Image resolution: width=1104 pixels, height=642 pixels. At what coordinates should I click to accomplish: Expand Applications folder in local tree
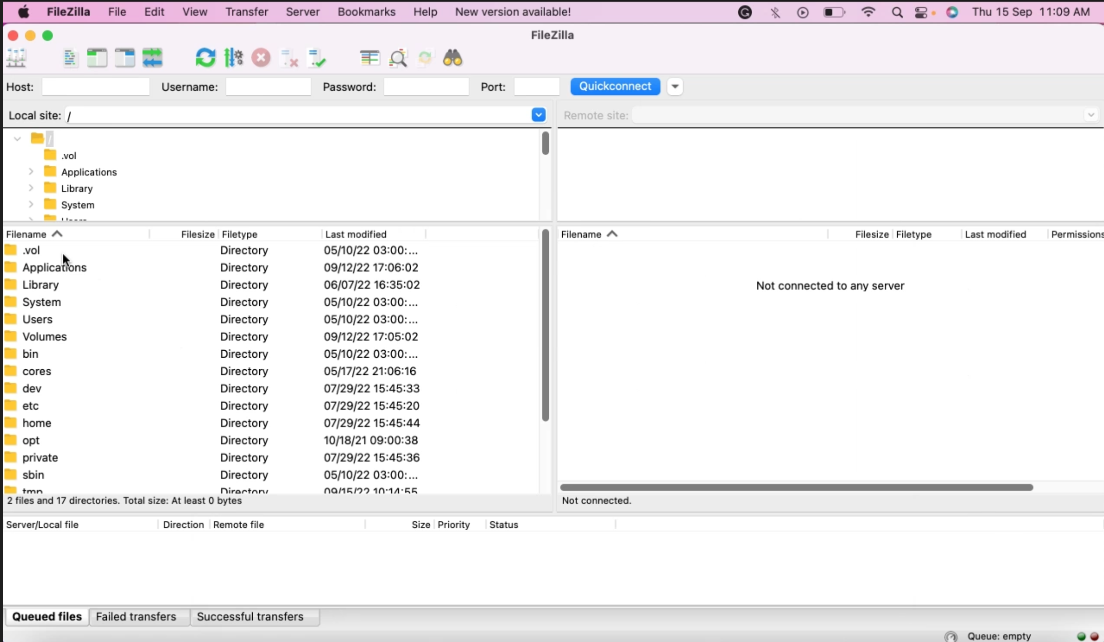coord(31,172)
